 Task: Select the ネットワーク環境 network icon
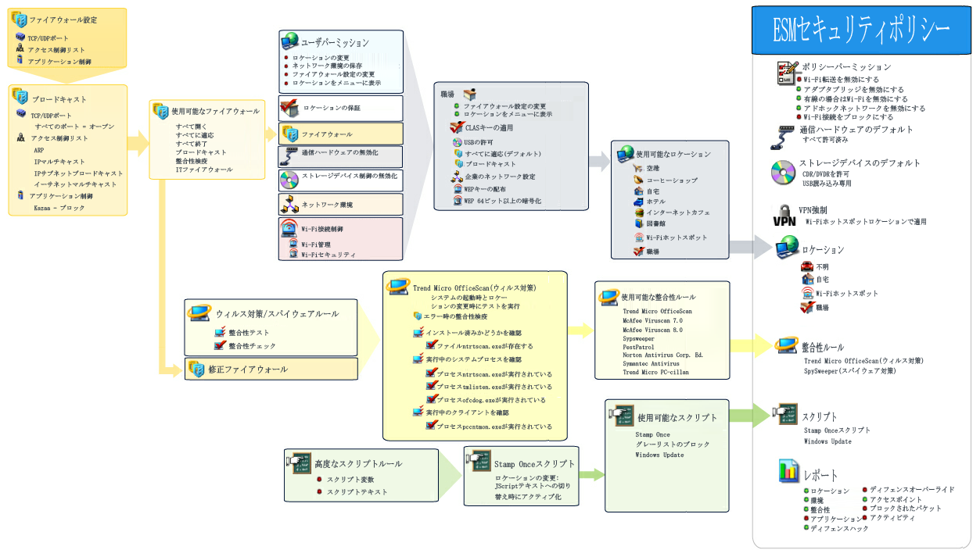[x=290, y=205]
